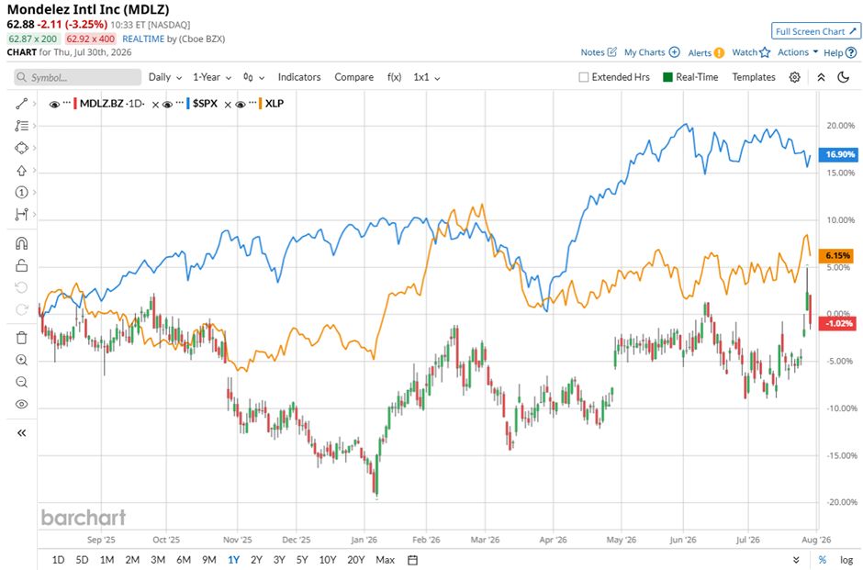Select the Max range tab

[386, 560]
